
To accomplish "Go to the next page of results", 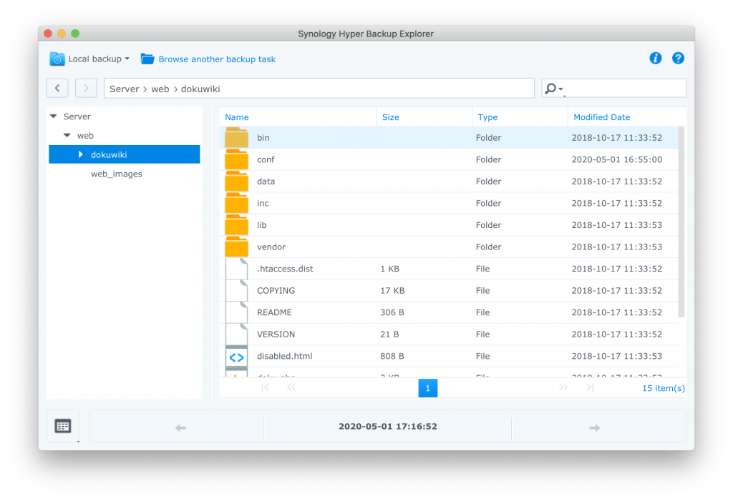I will (x=563, y=387).
